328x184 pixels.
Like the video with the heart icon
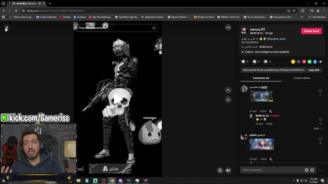pos(243,62)
